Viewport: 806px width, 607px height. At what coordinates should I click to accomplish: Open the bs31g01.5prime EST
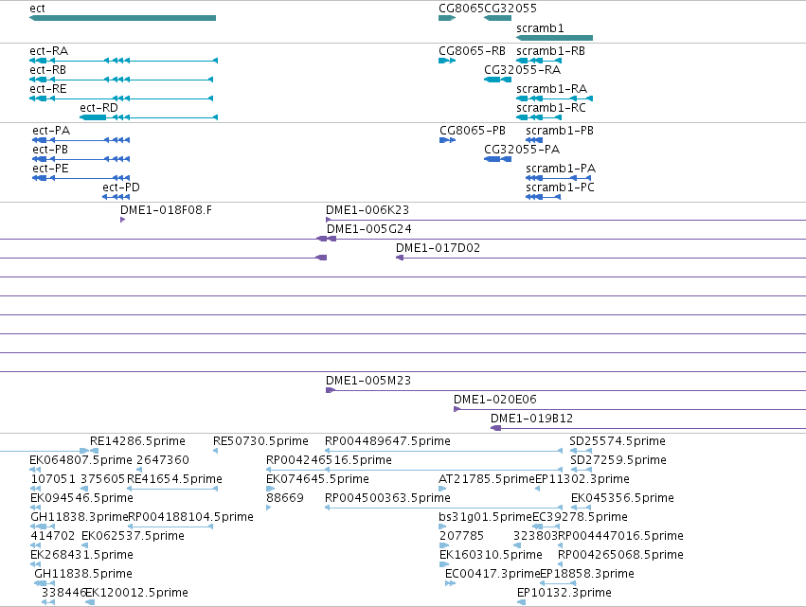442,527
